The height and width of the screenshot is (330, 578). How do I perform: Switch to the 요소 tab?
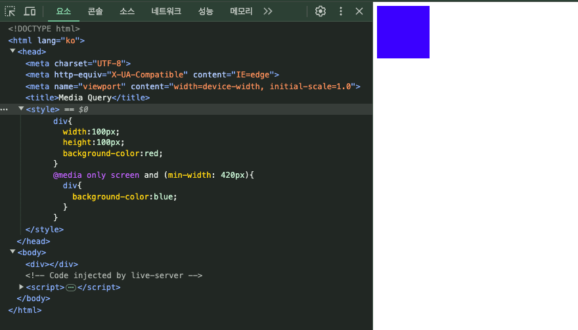[x=64, y=11]
